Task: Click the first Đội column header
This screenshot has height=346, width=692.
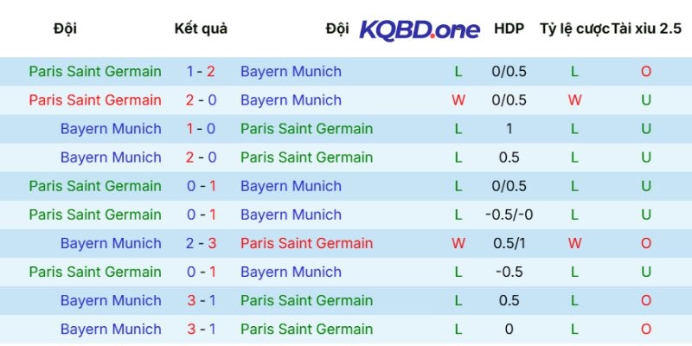Action: [x=65, y=29]
